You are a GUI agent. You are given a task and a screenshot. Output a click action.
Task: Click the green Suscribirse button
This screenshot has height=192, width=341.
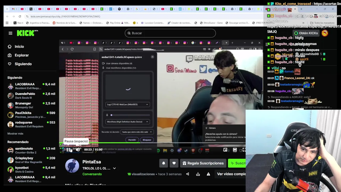(237, 163)
